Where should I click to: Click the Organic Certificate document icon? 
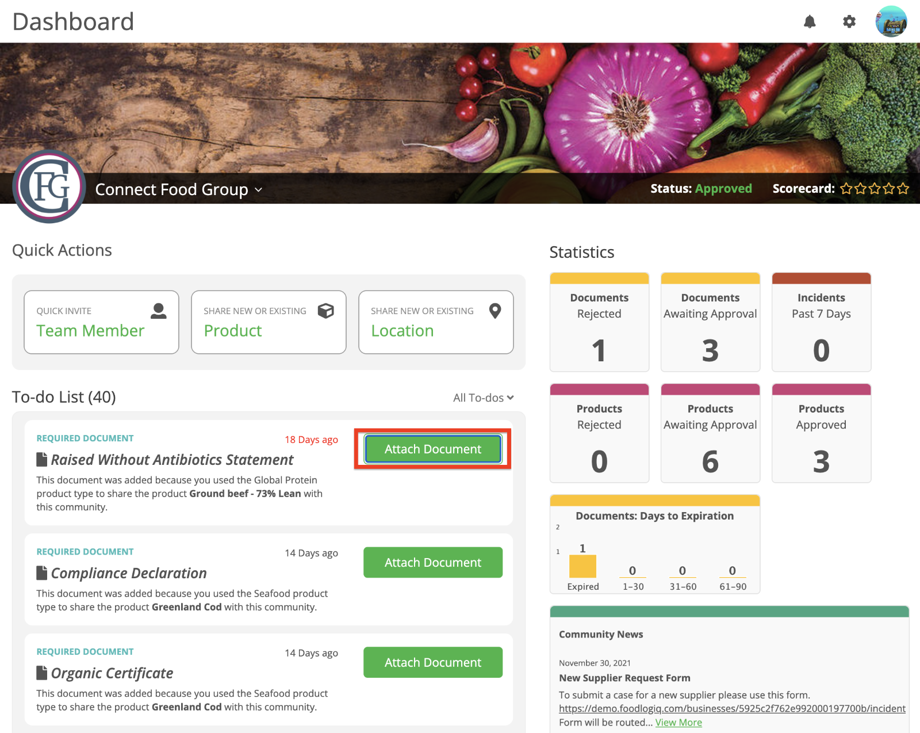pos(42,673)
